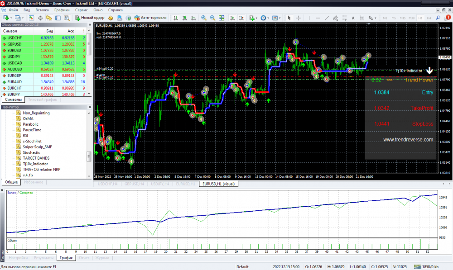Open the Журнал tester tab
Screen dimensions: 453x270
(102, 258)
